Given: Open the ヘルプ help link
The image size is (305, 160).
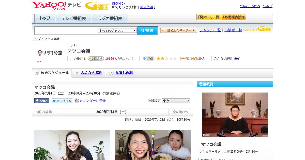Looking at the screenshot, I should [267, 6].
